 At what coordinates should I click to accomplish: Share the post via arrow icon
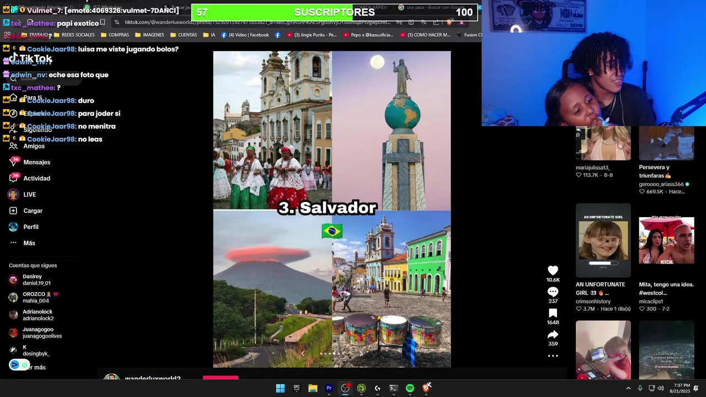pyautogui.click(x=553, y=335)
